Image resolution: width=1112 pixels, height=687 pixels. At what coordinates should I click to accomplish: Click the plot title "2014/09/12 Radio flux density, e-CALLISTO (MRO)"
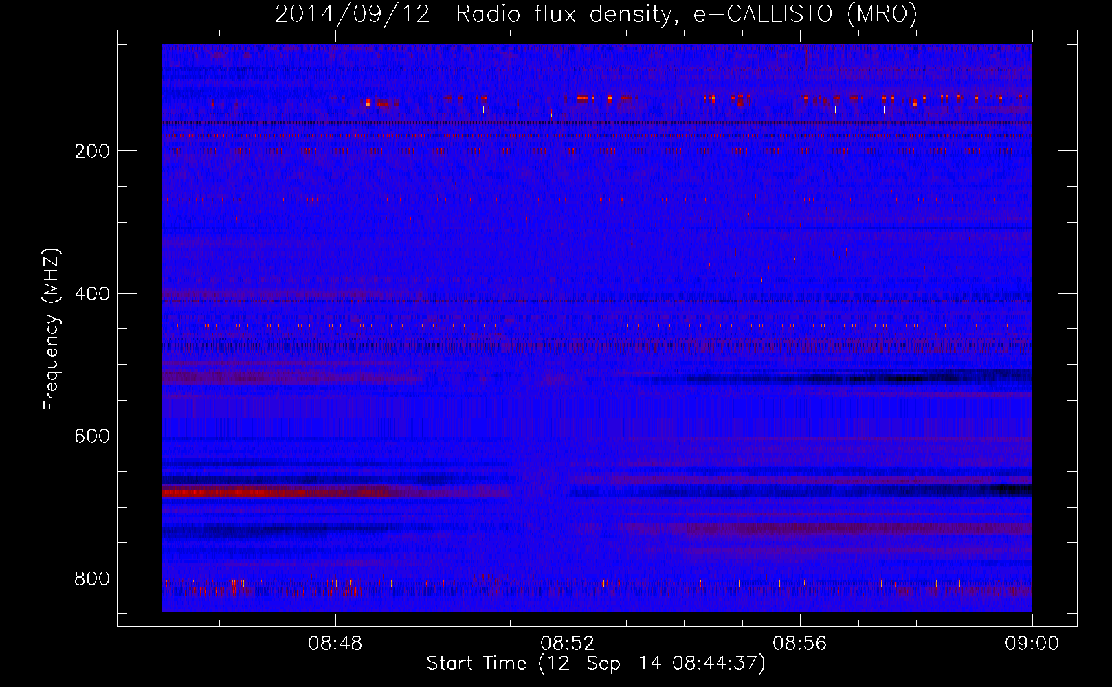pyautogui.click(x=596, y=14)
